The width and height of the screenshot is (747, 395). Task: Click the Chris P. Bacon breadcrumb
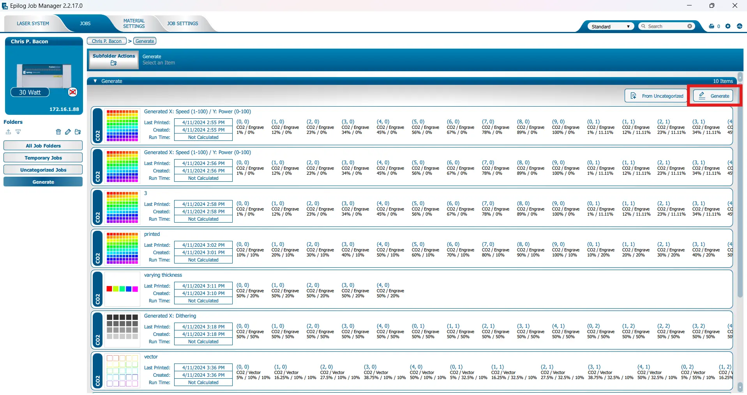point(107,41)
